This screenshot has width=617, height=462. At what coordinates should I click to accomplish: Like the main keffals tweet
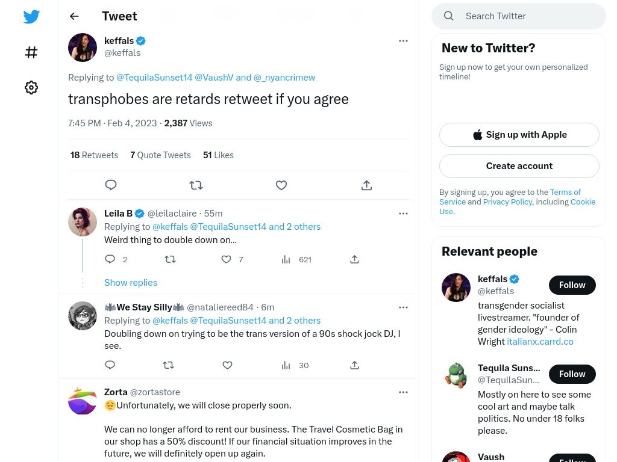(281, 185)
